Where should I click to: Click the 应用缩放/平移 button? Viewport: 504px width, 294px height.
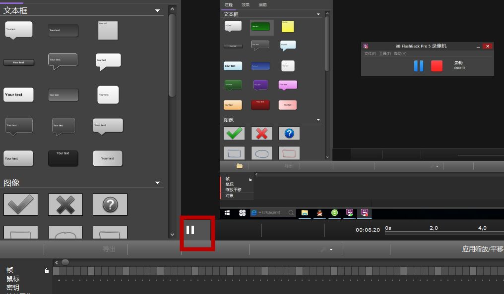[x=483, y=249]
